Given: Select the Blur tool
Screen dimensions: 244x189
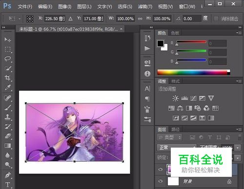Looking at the screenshot, I should (x=7, y=155).
